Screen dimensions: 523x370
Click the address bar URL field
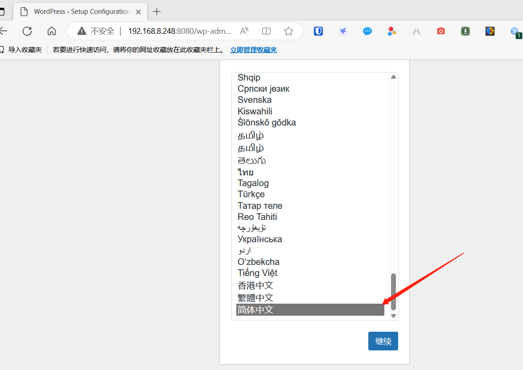pyautogui.click(x=180, y=31)
